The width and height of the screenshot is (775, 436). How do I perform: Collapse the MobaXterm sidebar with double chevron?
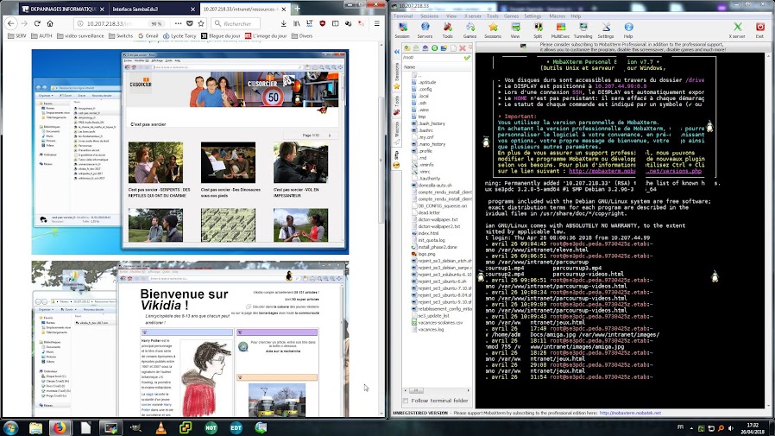396,52
